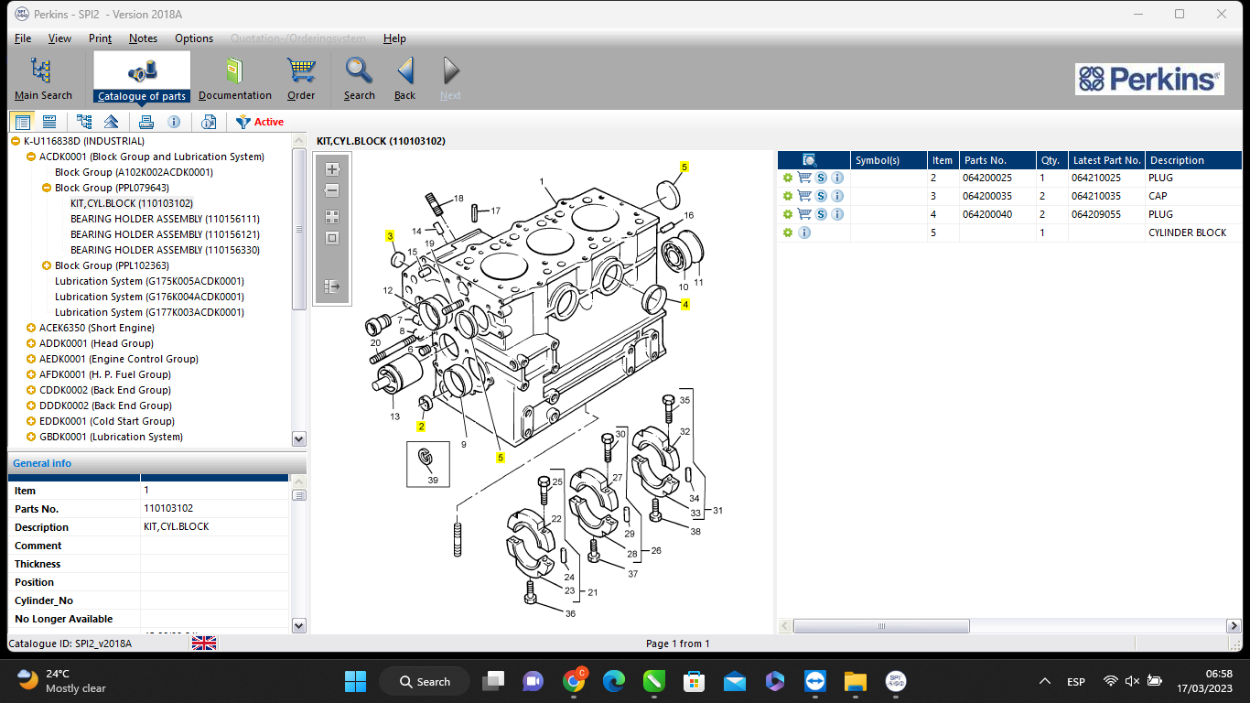This screenshot has width=1250, height=703.
Task: Print the current parts diagram
Action: pos(146,121)
